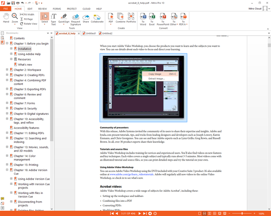
Task: Go to next page in status bar
Action: (x=140, y=213)
